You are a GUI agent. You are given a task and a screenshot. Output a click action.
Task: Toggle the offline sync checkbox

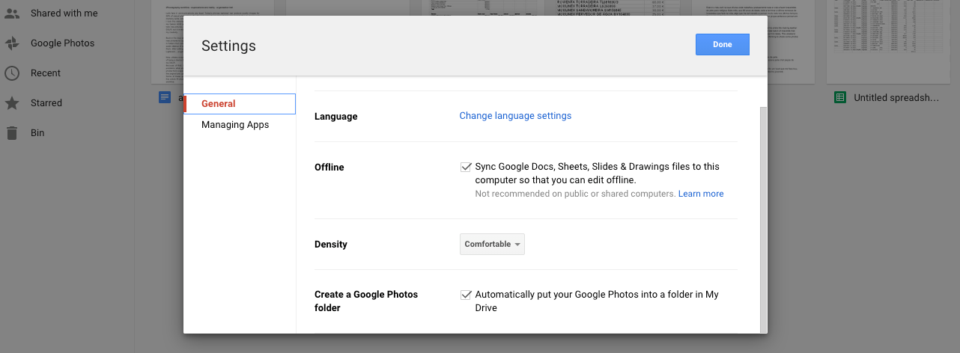(466, 167)
